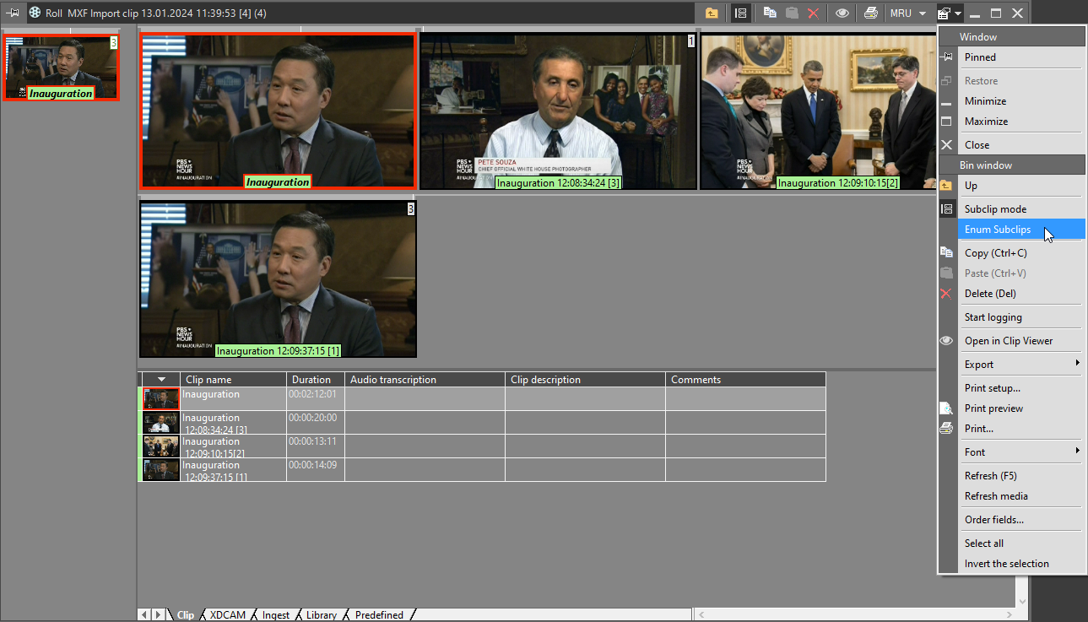Image resolution: width=1088 pixels, height=622 pixels.
Task: Click the Order fields... menu entry
Action: (993, 520)
